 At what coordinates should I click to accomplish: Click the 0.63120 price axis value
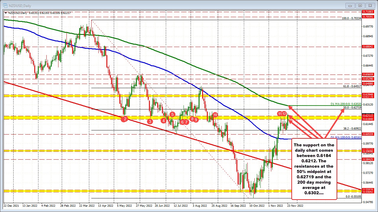(368, 105)
